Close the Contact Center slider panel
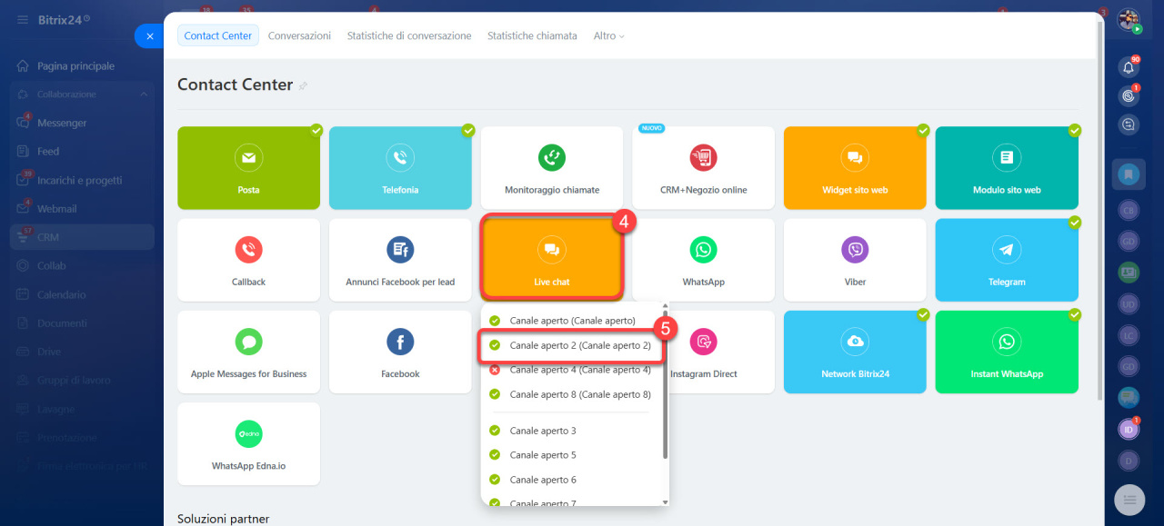1164x526 pixels. [x=150, y=36]
